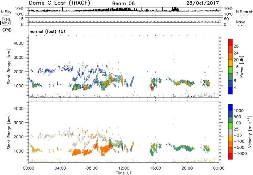Click the '16:00' time axis label

coord(155,168)
